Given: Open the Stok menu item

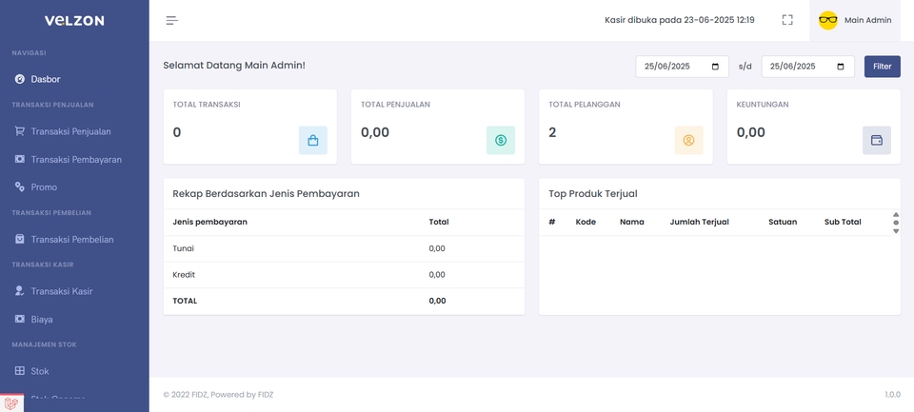Looking at the screenshot, I should 40,371.
